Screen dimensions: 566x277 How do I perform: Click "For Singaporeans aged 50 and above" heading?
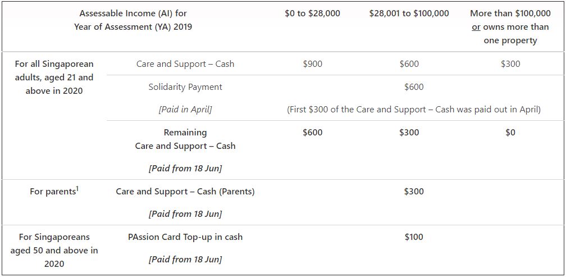pos(54,250)
